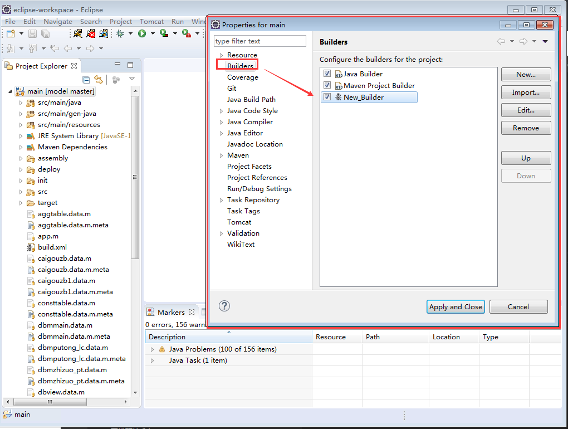Expand the Java Problems marker group
The height and width of the screenshot is (429, 568).
tap(152, 349)
